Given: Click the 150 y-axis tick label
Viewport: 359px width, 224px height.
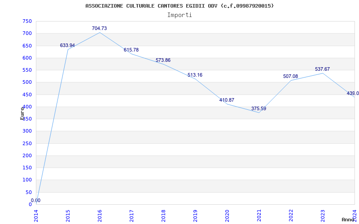Looking at the screenshot, I should 27,168.
